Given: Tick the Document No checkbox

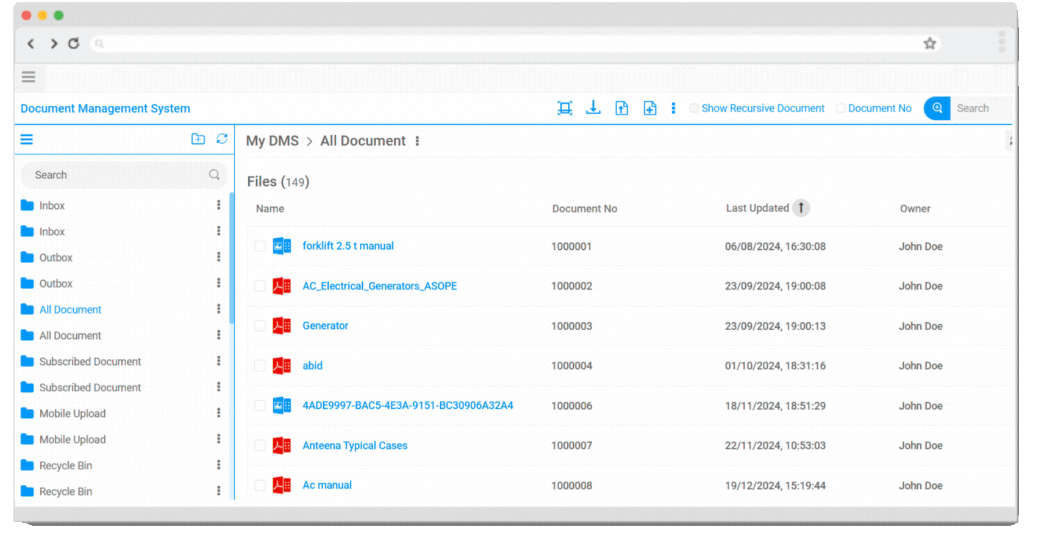Looking at the screenshot, I should pos(840,108).
